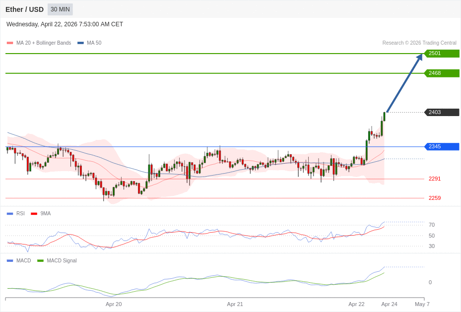Click the 30 MIN timeframe badge

(60, 9)
